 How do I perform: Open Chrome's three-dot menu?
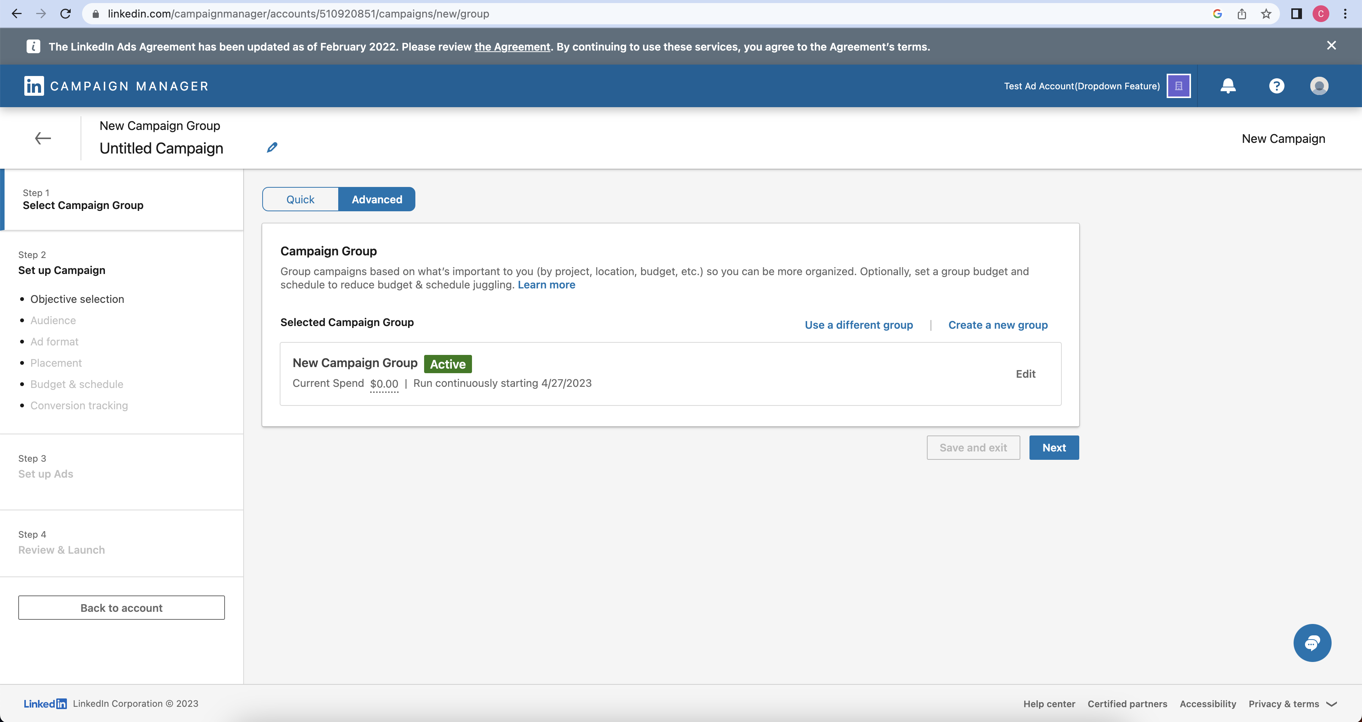(x=1345, y=14)
